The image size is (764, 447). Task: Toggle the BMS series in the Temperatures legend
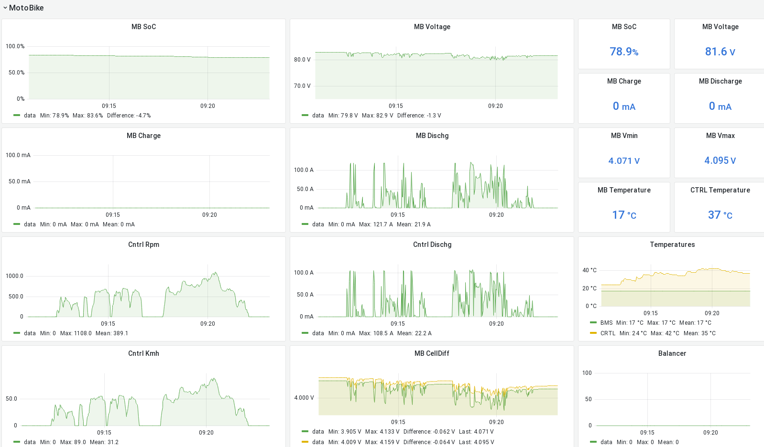(x=606, y=323)
